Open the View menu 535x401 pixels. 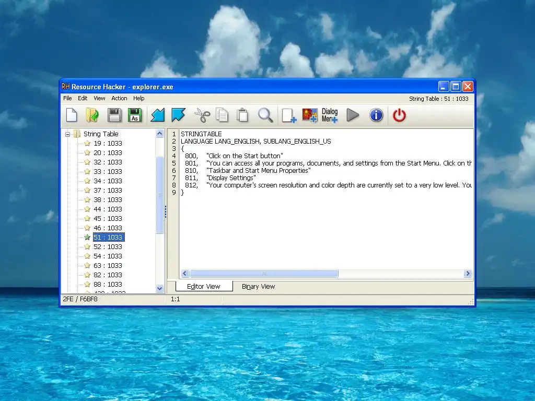click(x=99, y=98)
